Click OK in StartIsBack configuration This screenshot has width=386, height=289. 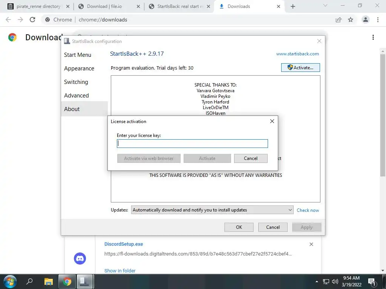pos(239,227)
